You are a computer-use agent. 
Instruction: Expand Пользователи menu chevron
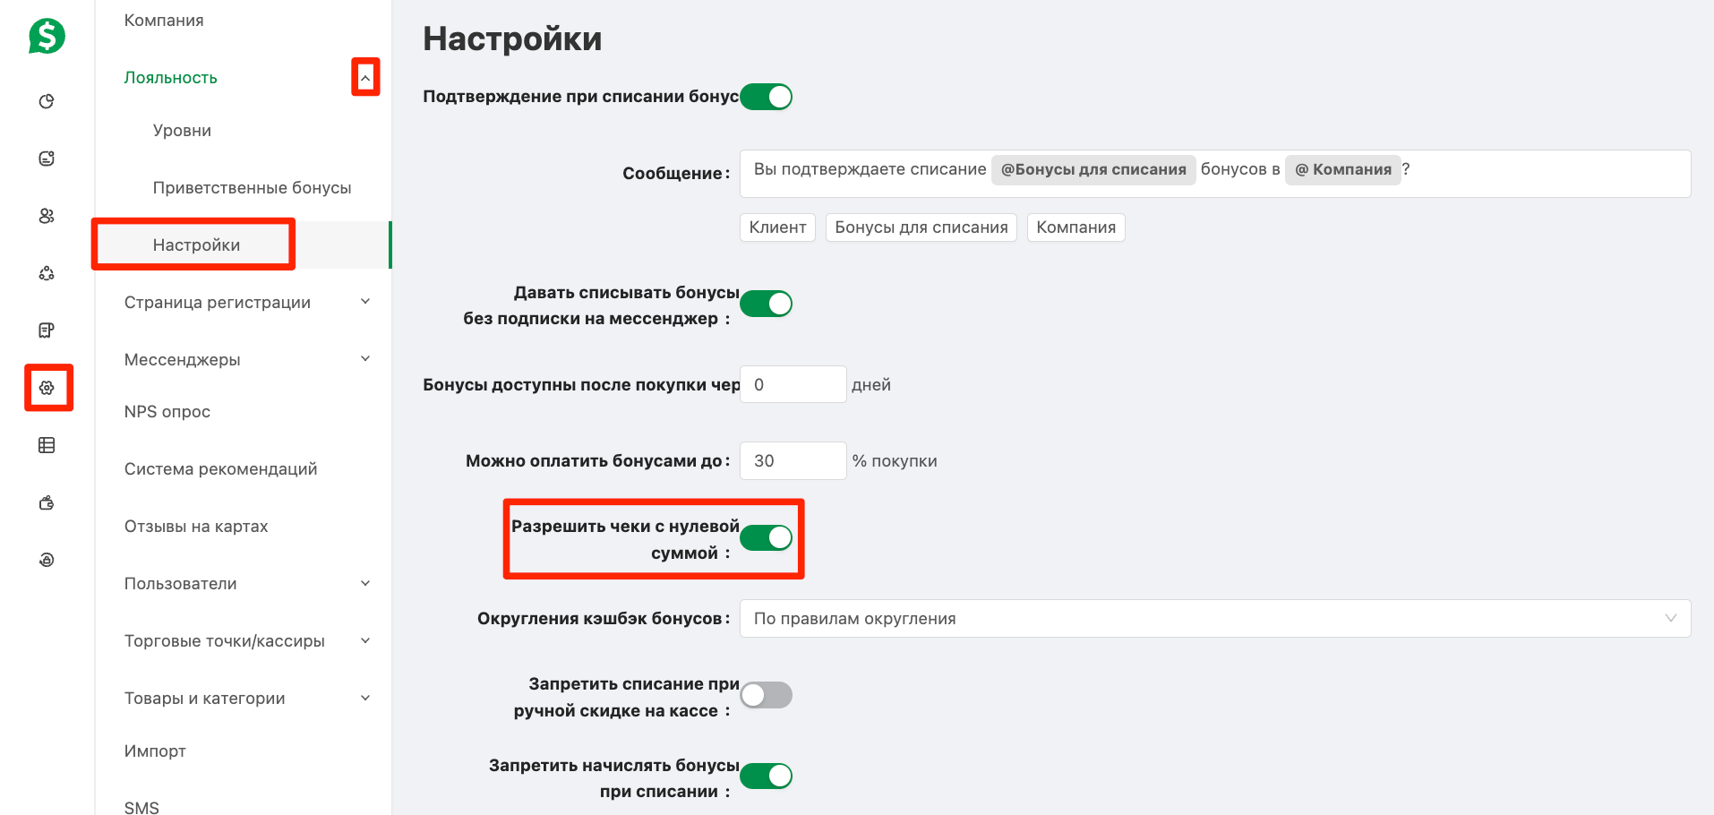coord(365,583)
